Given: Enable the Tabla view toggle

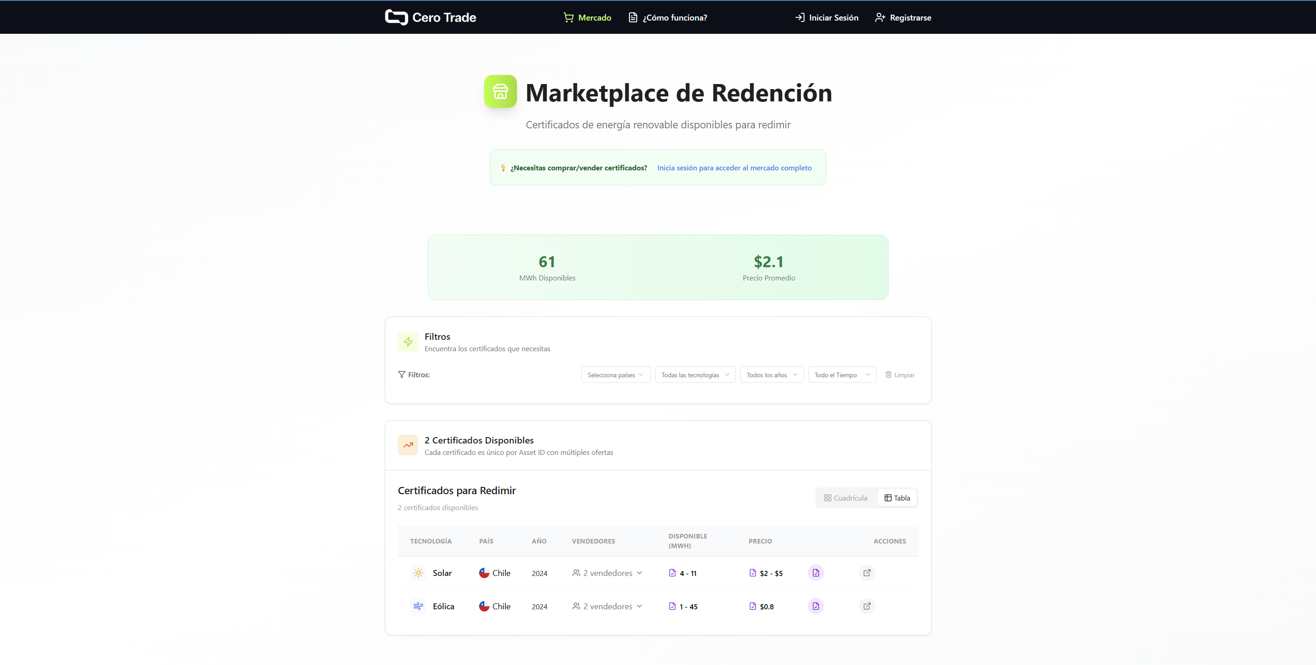Looking at the screenshot, I should click(897, 497).
